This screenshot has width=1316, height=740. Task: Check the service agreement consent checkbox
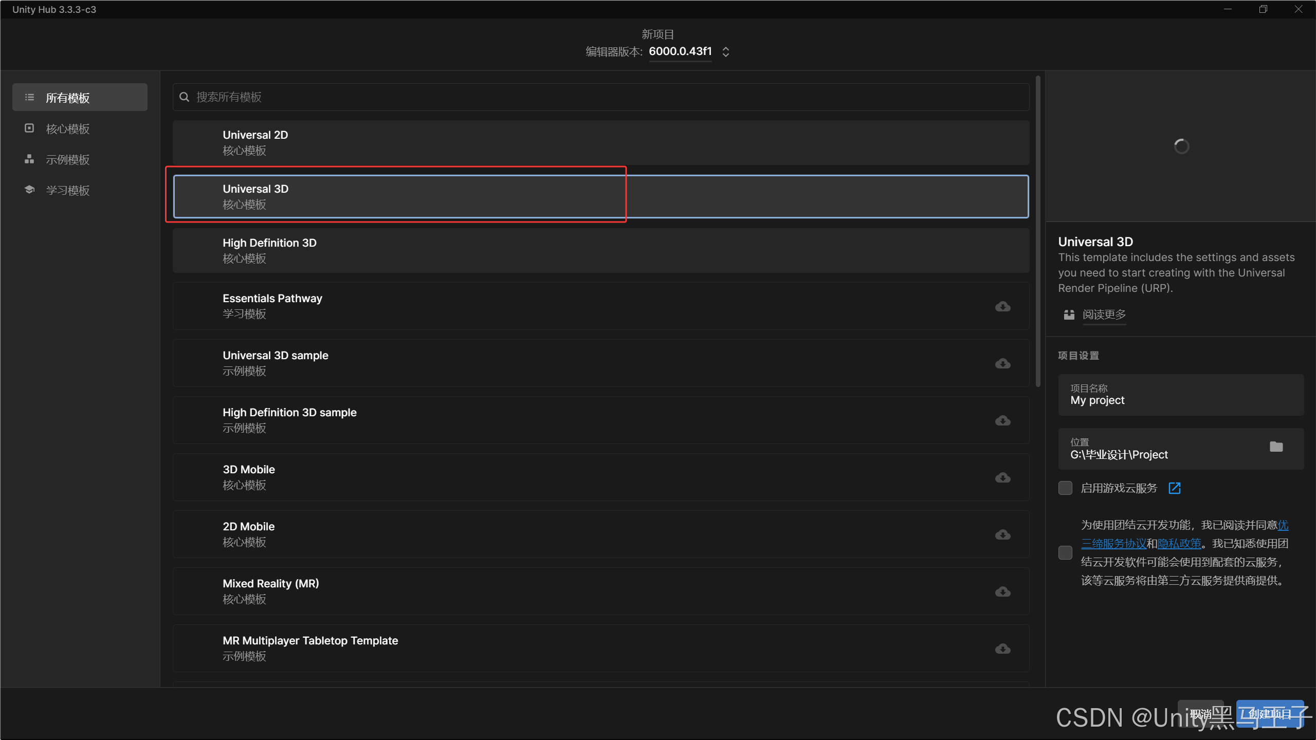[1065, 553]
